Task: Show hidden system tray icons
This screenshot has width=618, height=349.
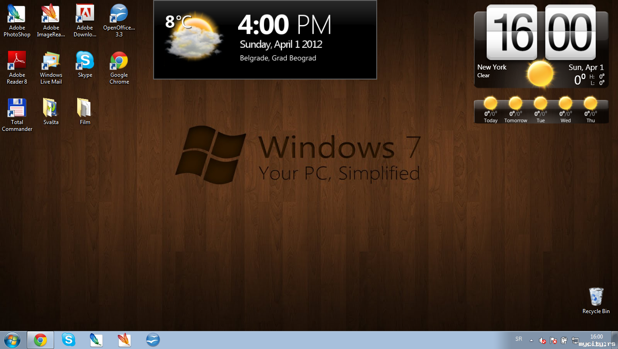Action: pyautogui.click(x=531, y=340)
